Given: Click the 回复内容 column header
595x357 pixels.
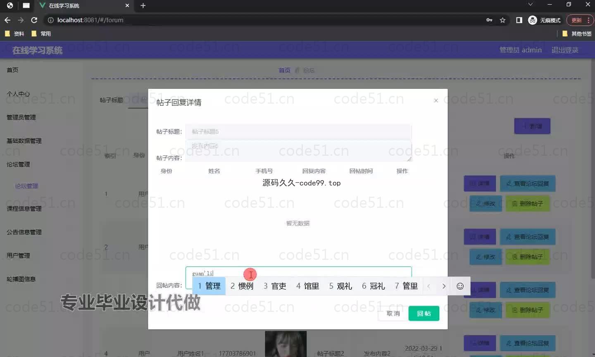Looking at the screenshot, I should click(314, 171).
